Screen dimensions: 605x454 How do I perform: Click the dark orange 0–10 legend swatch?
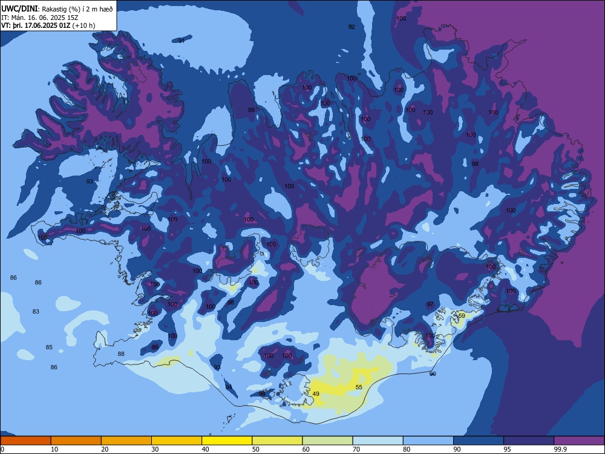25,441
